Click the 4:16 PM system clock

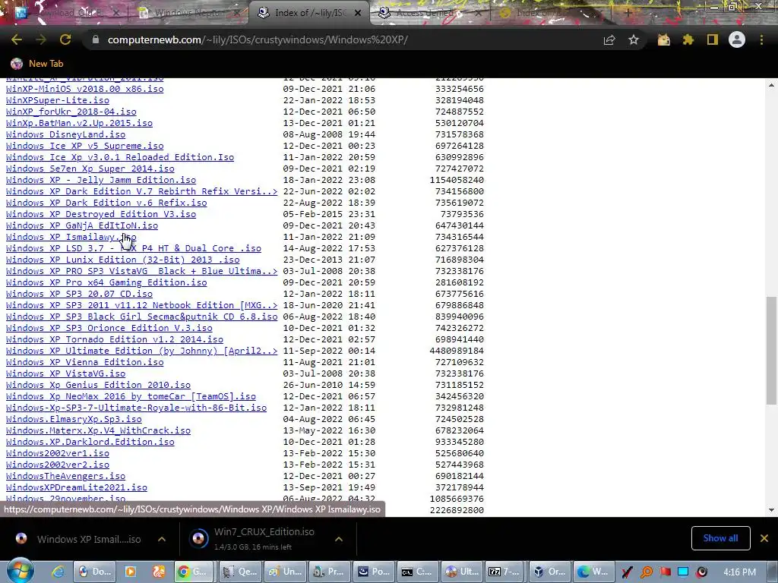point(739,572)
